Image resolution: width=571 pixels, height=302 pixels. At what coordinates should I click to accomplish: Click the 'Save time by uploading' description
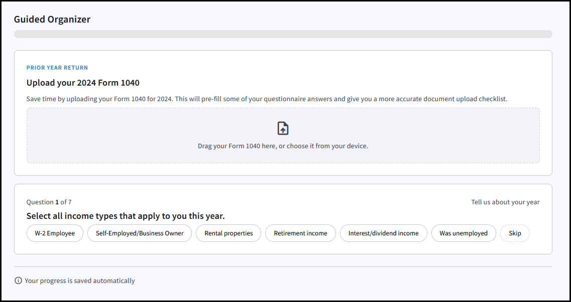pyautogui.click(x=267, y=99)
